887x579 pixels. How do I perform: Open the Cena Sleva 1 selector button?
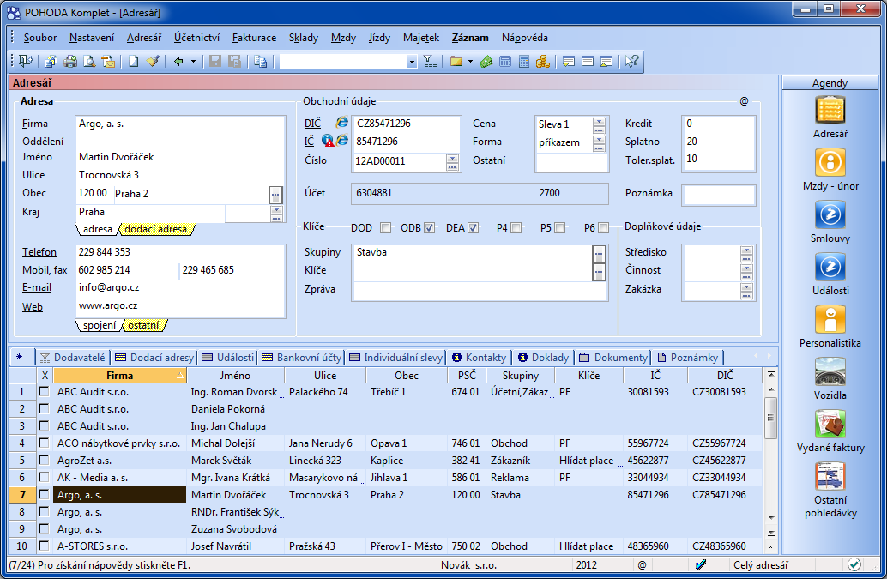[599, 124]
